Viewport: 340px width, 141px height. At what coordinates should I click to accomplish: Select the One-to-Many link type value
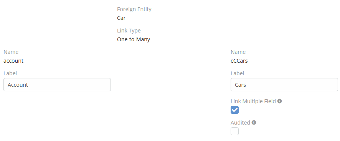pyautogui.click(x=134, y=39)
